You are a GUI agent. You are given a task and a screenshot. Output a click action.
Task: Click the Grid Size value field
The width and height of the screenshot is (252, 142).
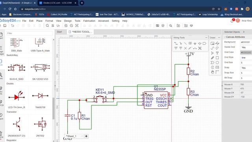coord(246,63)
